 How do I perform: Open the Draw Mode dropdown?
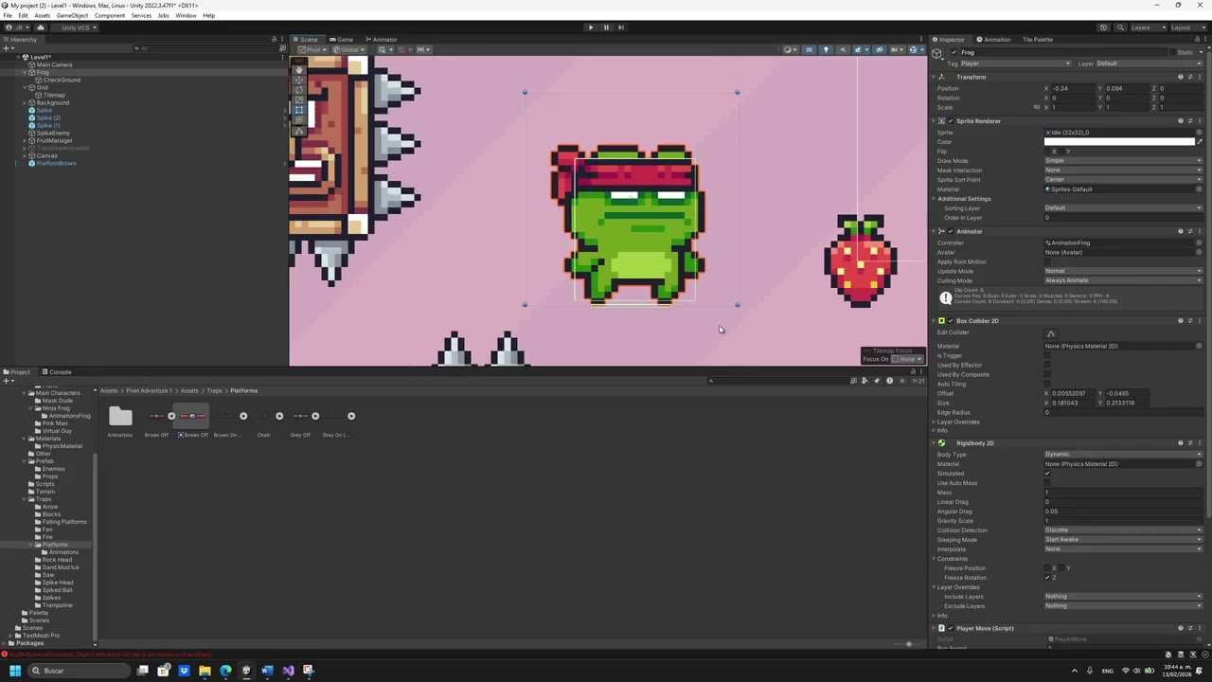1123,161
